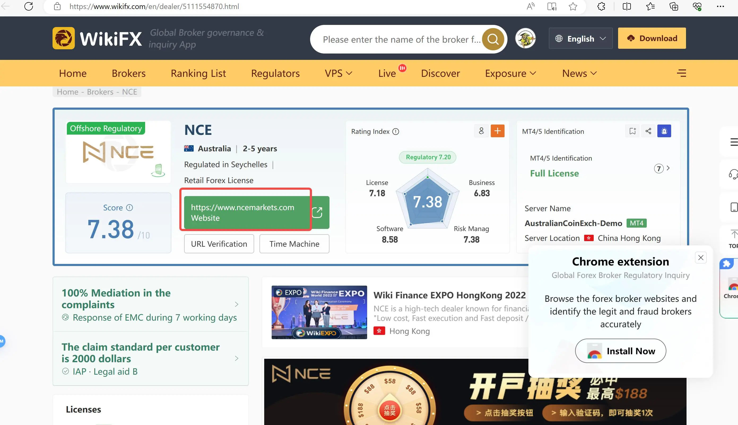Expand the News menu
Screen dimensions: 738x425
click(579, 73)
